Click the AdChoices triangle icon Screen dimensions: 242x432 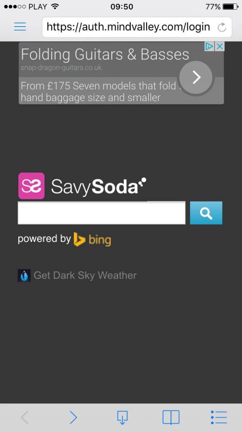[x=210, y=46]
